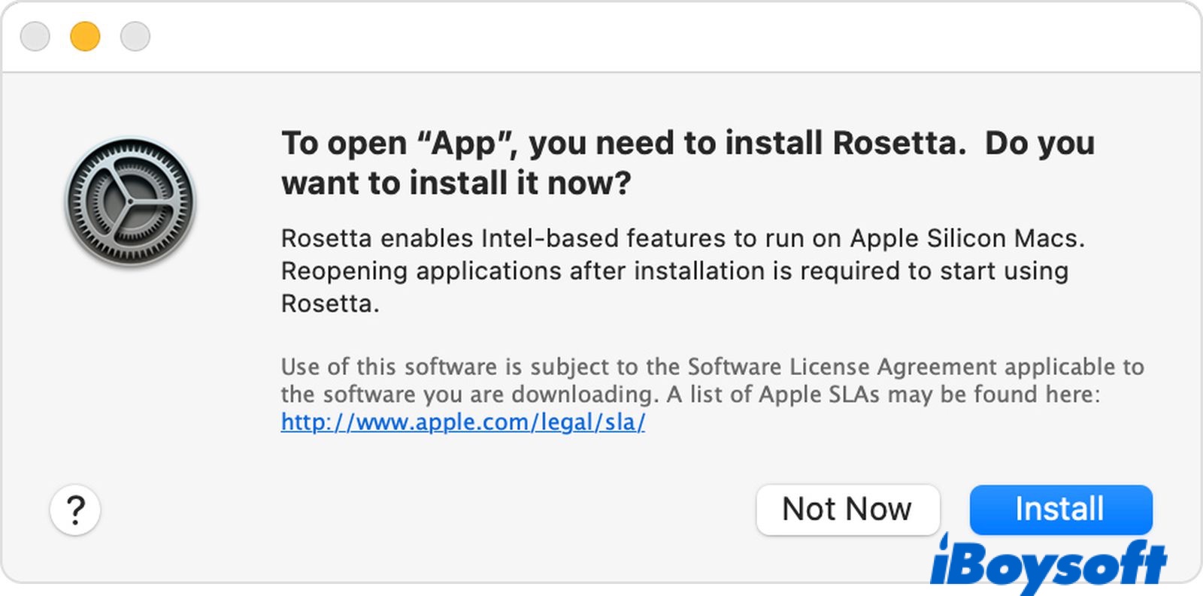Click the empty title bar area
The width and height of the screenshot is (1203, 596).
(x=601, y=36)
